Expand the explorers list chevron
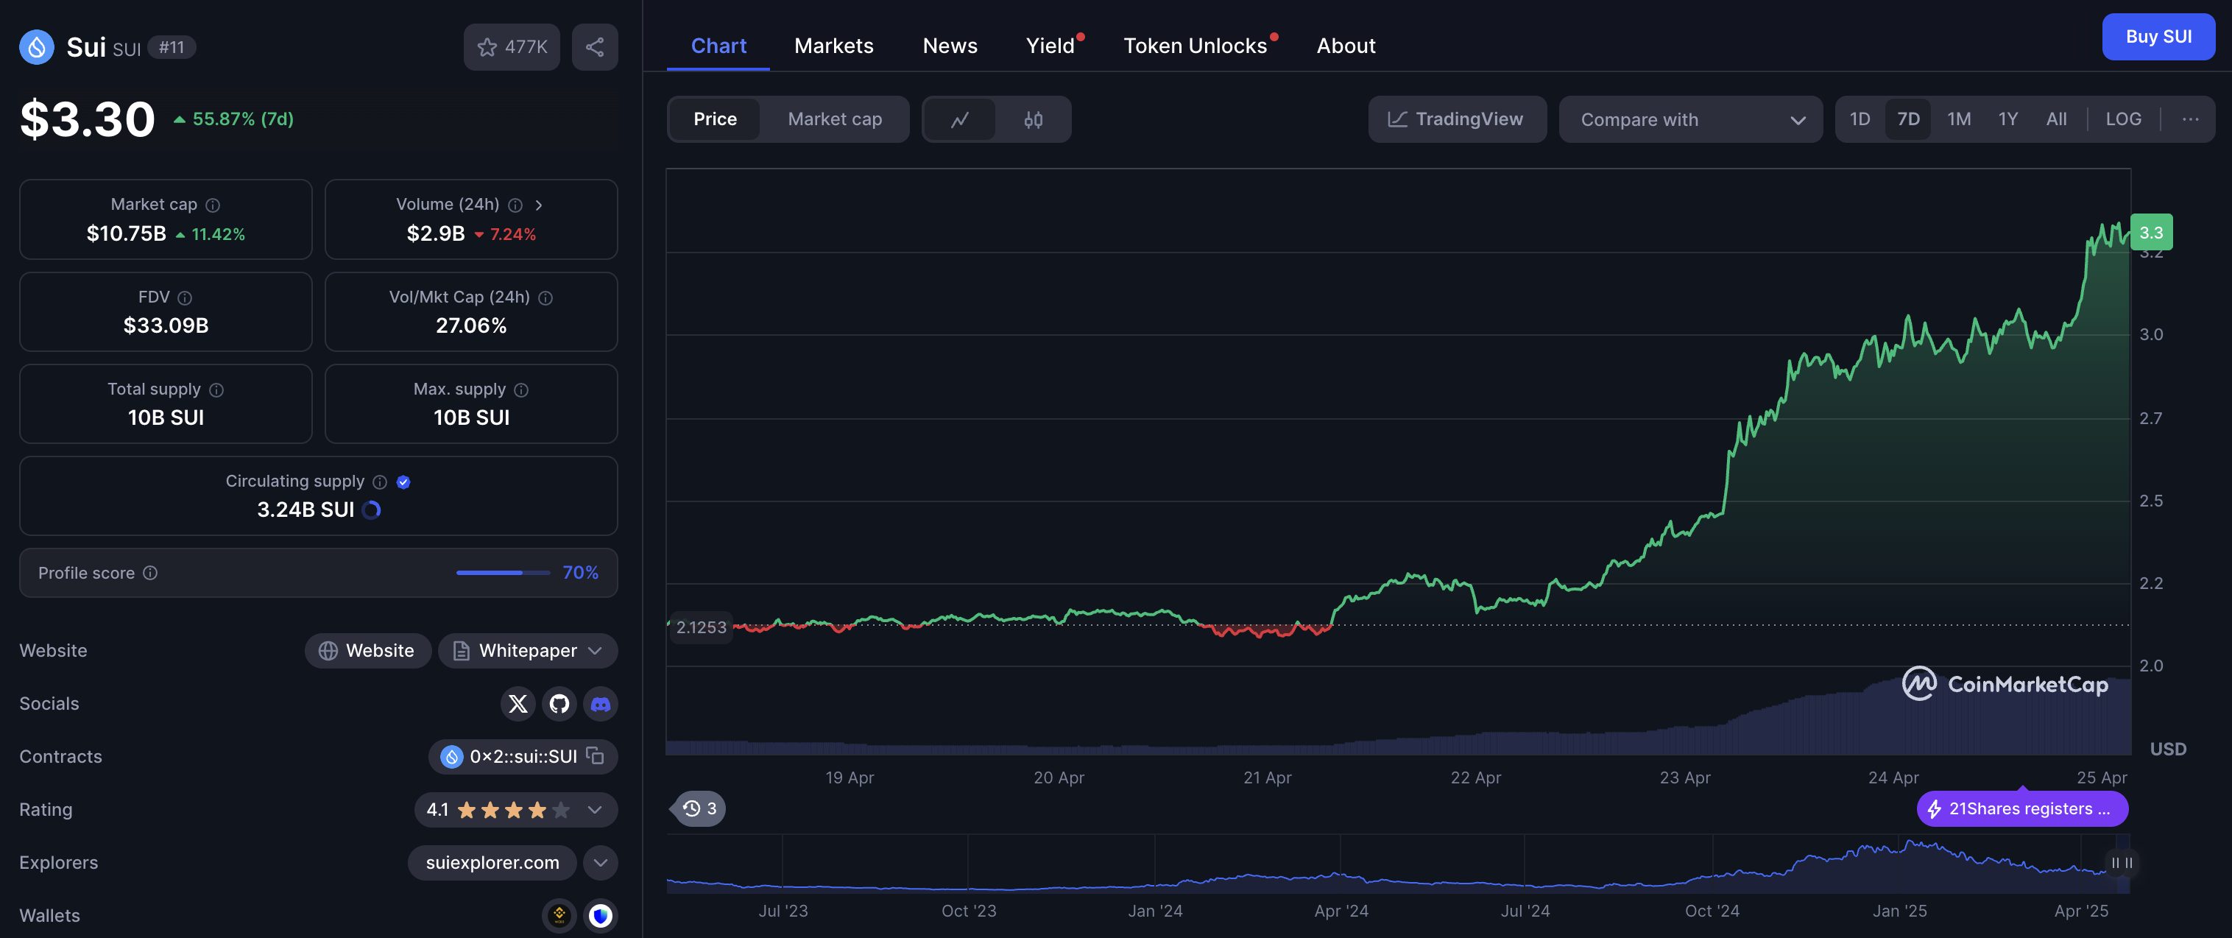Image resolution: width=2232 pixels, height=938 pixels. [601, 863]
